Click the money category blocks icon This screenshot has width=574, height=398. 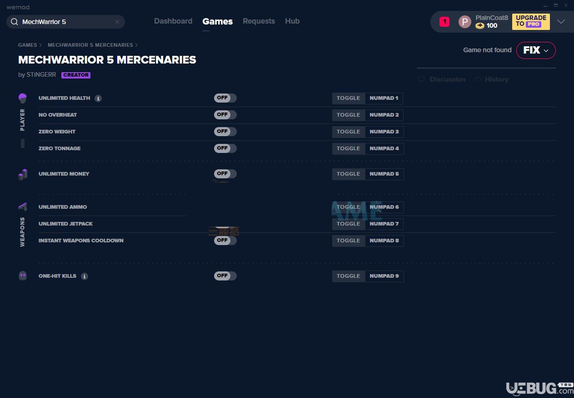(23, 174)
